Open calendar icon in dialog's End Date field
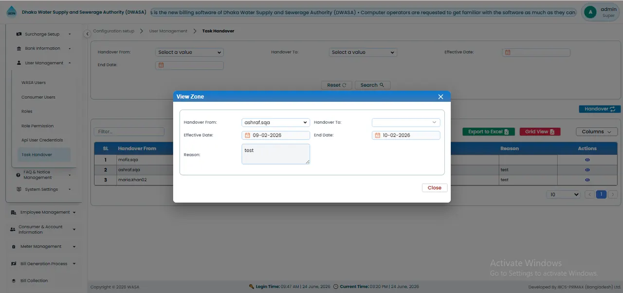Image resolution: width=623 pixels, height=293 pixels. pos(377,135)
